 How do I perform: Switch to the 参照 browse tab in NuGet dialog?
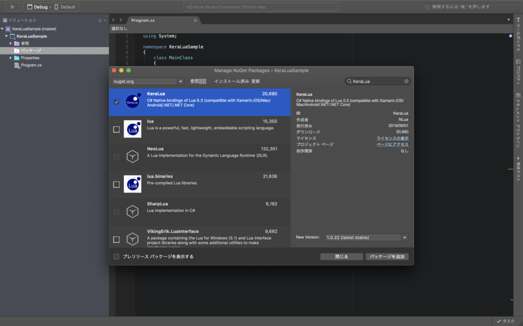pyautogui.click(x=198, y=81)
